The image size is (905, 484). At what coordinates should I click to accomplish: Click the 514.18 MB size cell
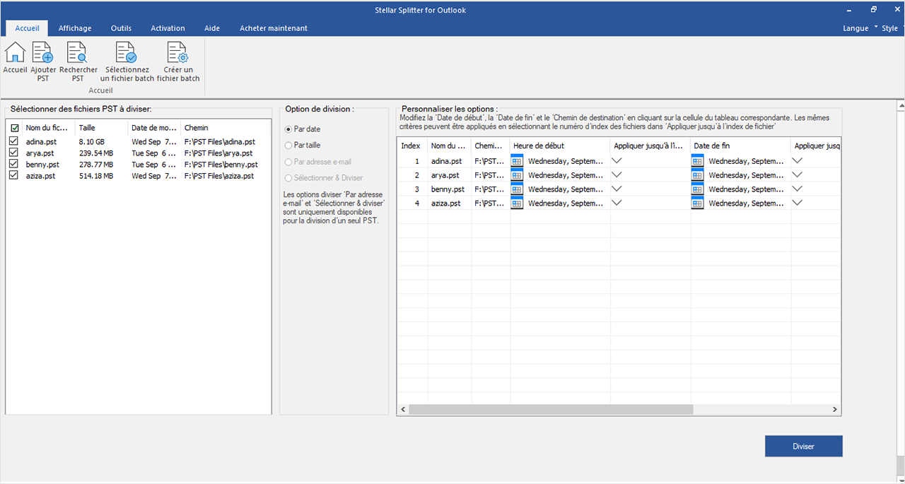click(x=96, y=176)
